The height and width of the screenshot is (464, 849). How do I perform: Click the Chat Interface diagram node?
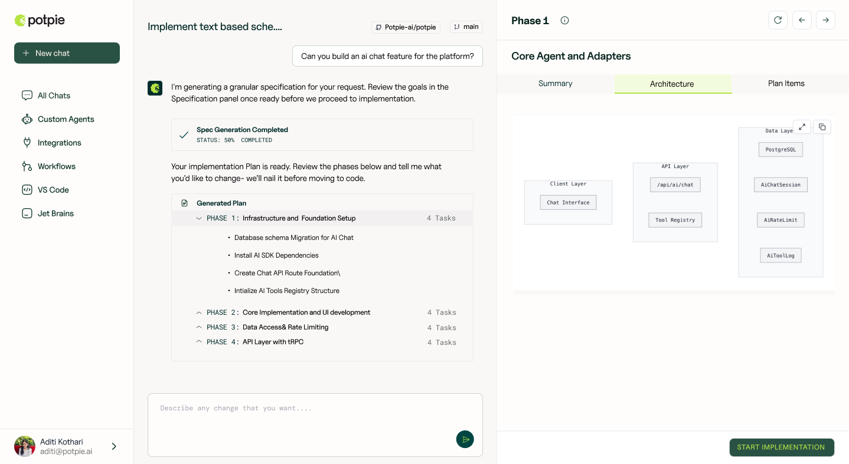(x=568, y=202)
